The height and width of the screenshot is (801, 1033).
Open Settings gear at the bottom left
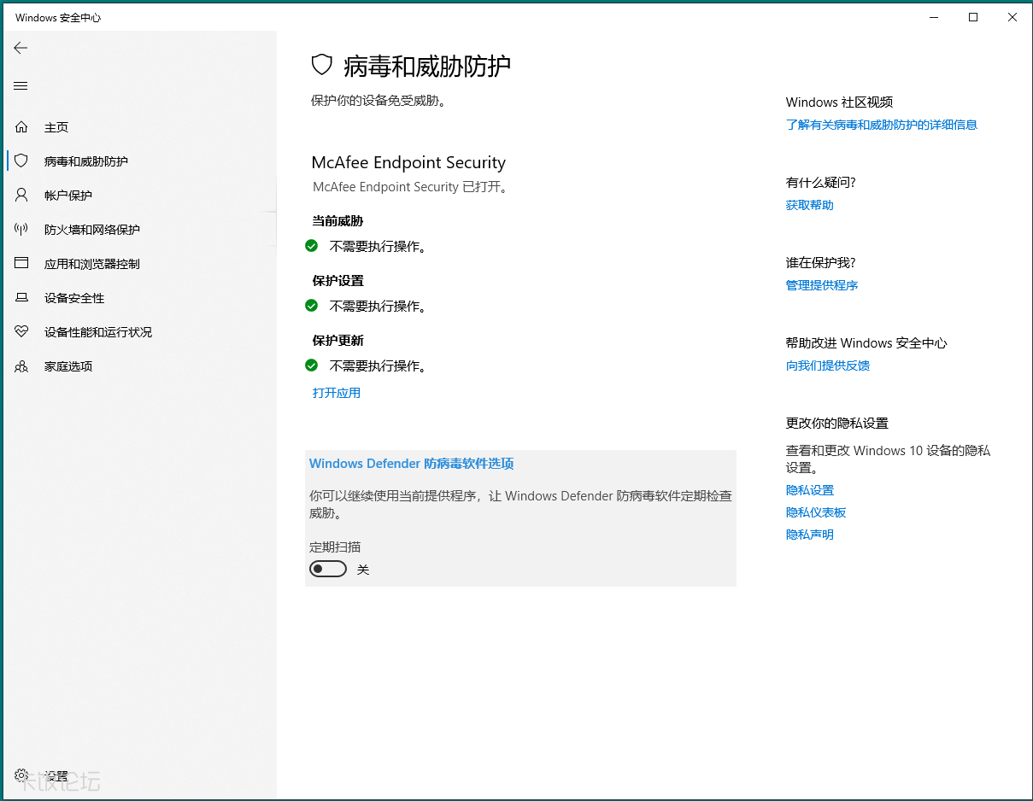pyautogui.click(x=21, y=775)
